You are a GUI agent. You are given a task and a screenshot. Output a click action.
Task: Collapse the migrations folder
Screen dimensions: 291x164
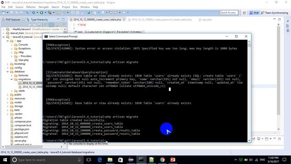11,79
